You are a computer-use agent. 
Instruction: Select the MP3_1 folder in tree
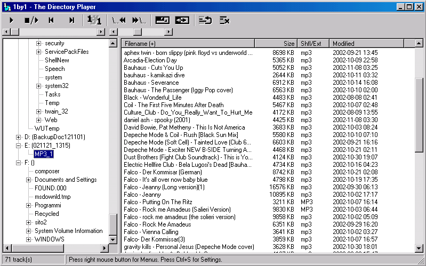[43, 154]
